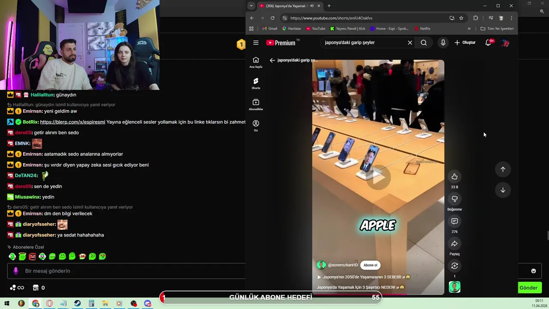The width and height of the screenshot is (549, 309).
Task: Click the YouTube search magnifier button
Action: [424, 42]
